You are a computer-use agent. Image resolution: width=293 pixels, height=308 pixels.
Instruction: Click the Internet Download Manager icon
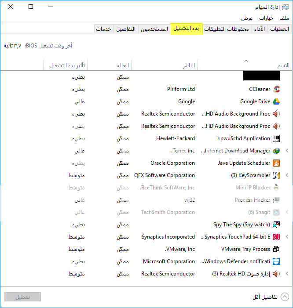(x=276, y=151)
